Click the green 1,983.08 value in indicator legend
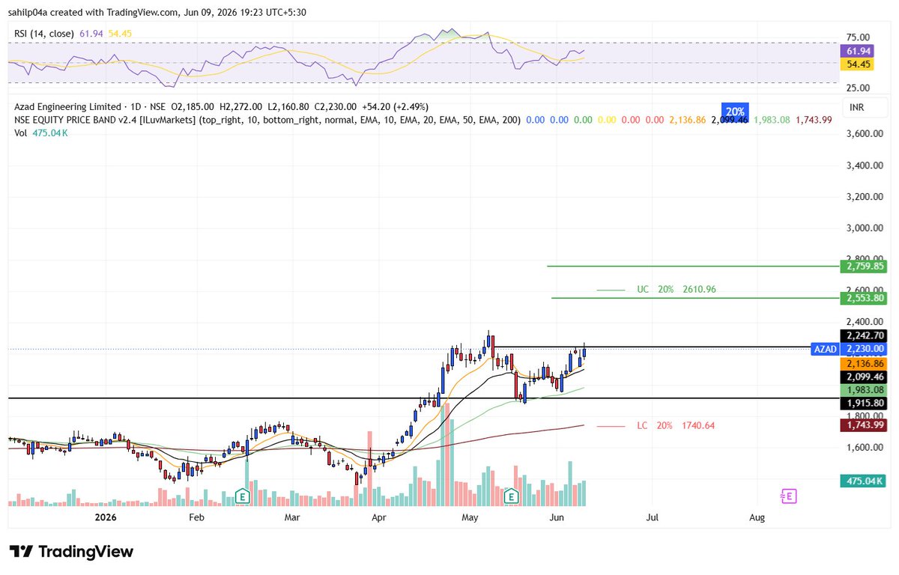The image size is (899, 575). point(770,120)
